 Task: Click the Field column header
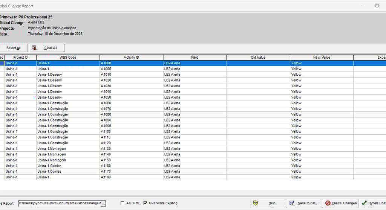pos(195,57)
